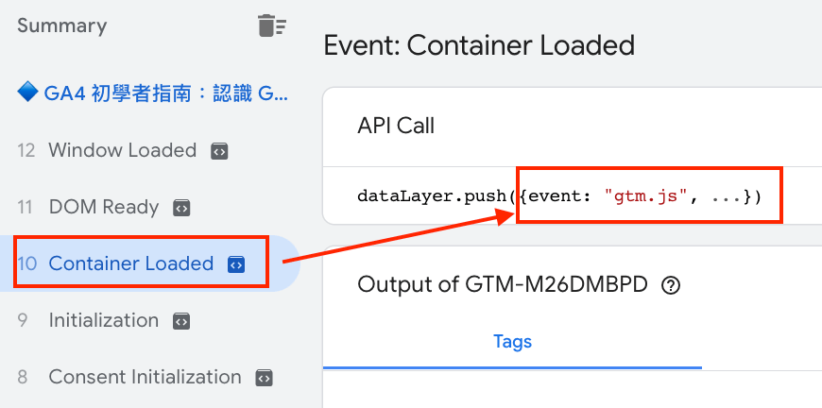Viewport: 822px width, 408px height.
Task: Click the code icon beside DOM Ready
Action: 181,208
